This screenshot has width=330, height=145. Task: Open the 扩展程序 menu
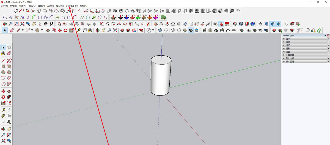tap(71, 6)
